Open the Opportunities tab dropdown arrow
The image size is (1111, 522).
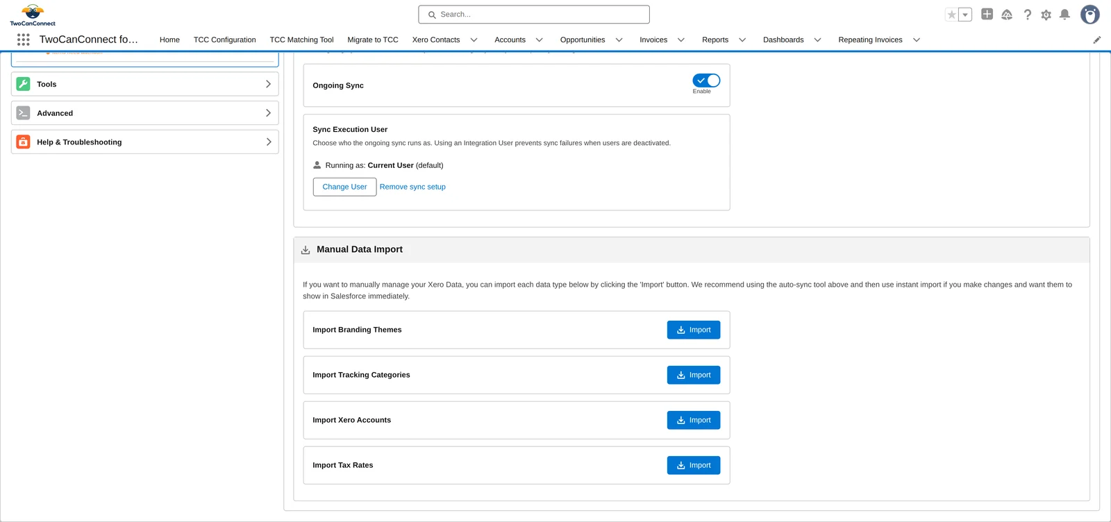pos(619,40)
